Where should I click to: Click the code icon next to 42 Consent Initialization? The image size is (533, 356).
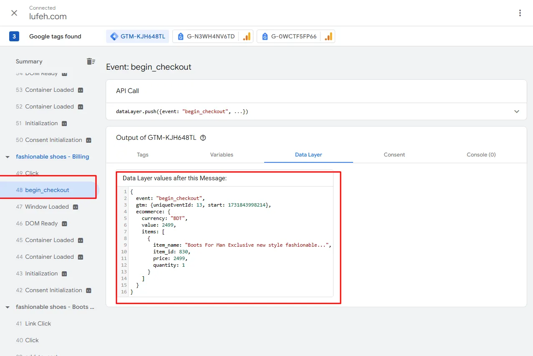coord(88,290)
